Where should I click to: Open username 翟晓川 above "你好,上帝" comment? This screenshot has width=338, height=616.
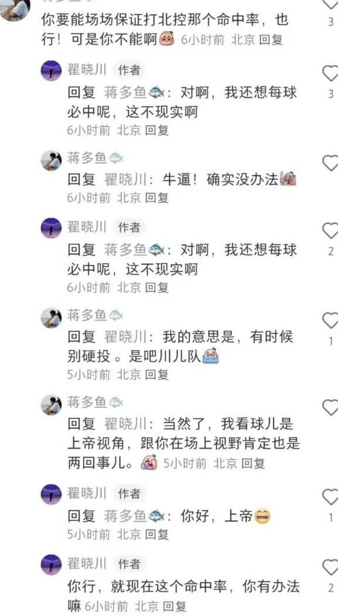pyautogui.click(x=87, y=493)
